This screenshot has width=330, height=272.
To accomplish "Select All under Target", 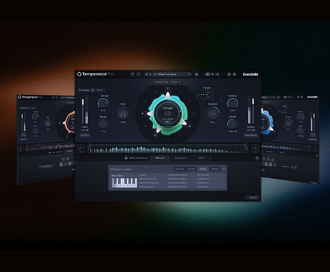I will [206, 95].
